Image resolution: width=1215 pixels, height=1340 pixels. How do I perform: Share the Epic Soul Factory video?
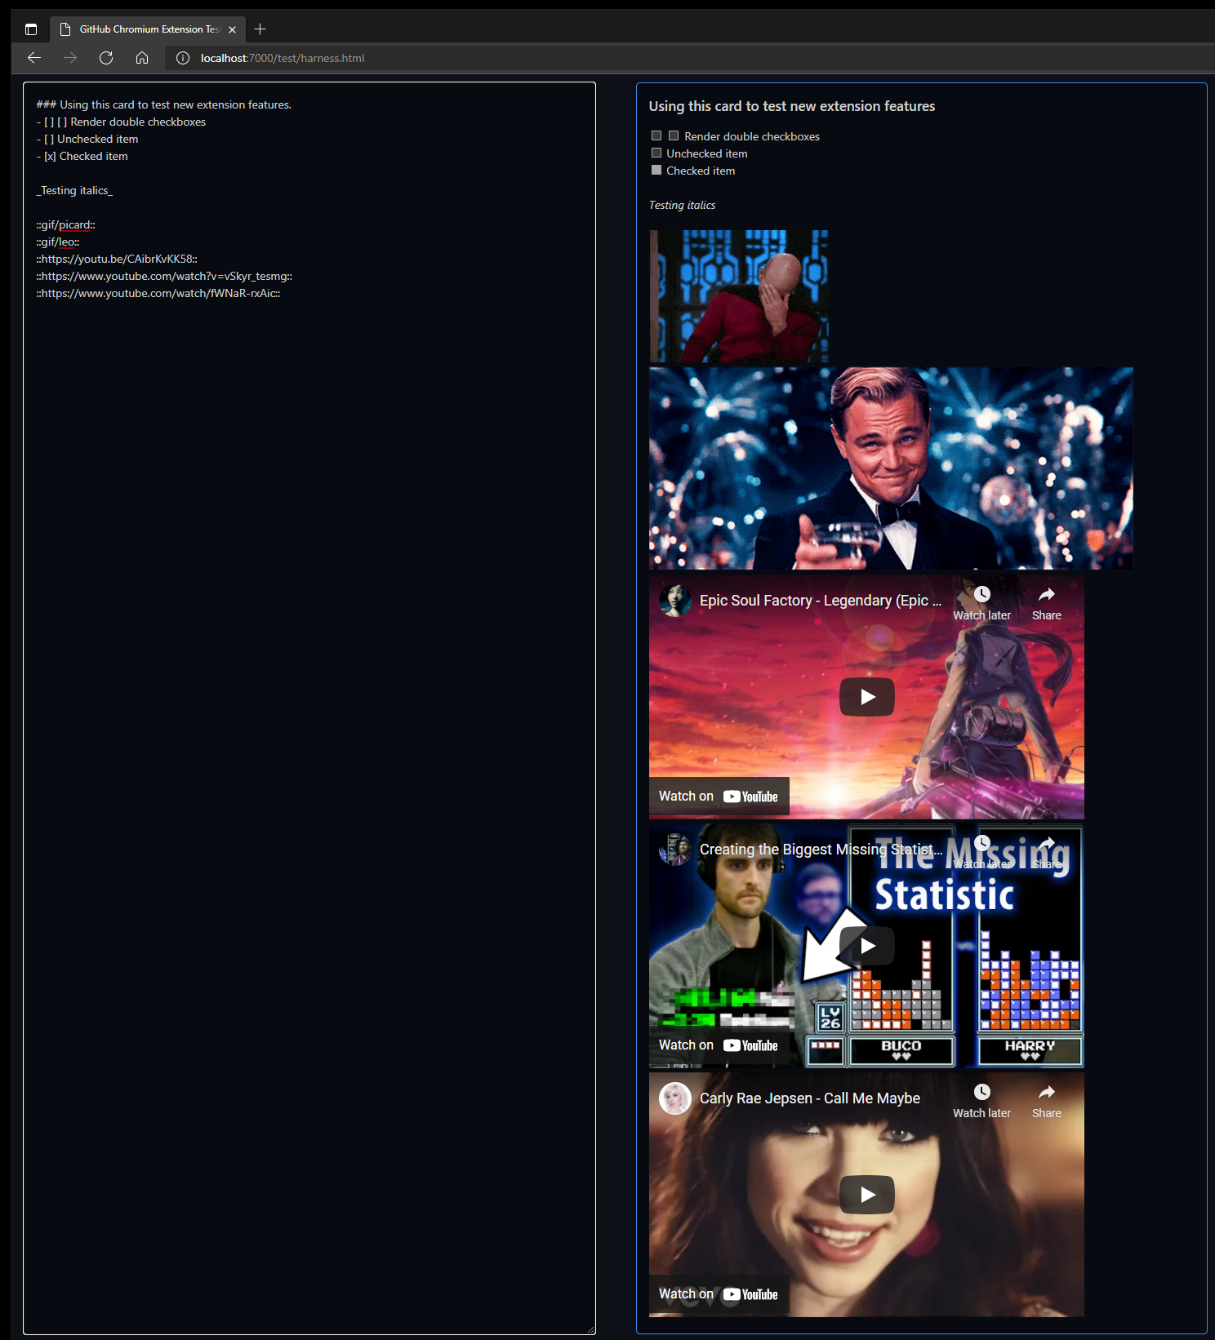(1047, 603)
